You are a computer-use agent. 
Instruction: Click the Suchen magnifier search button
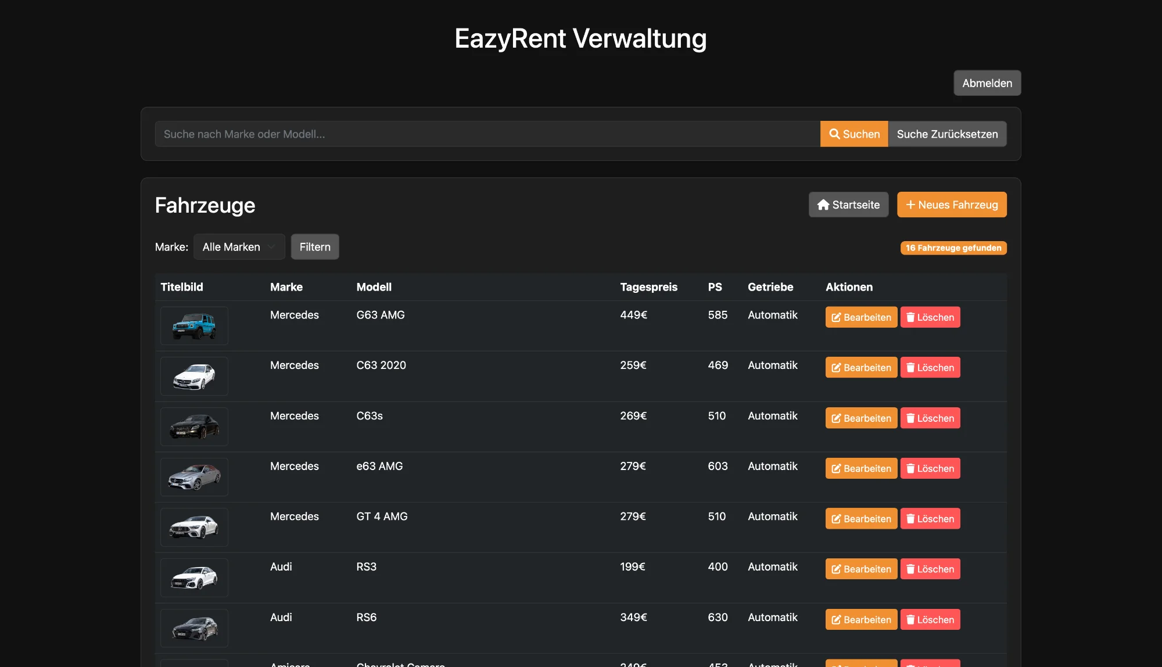pos(853,134)
